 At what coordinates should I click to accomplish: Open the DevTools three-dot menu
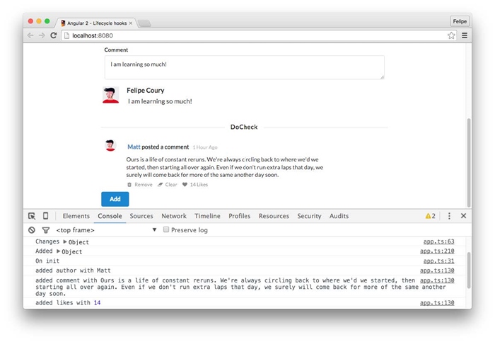click(x=449, y=216)
